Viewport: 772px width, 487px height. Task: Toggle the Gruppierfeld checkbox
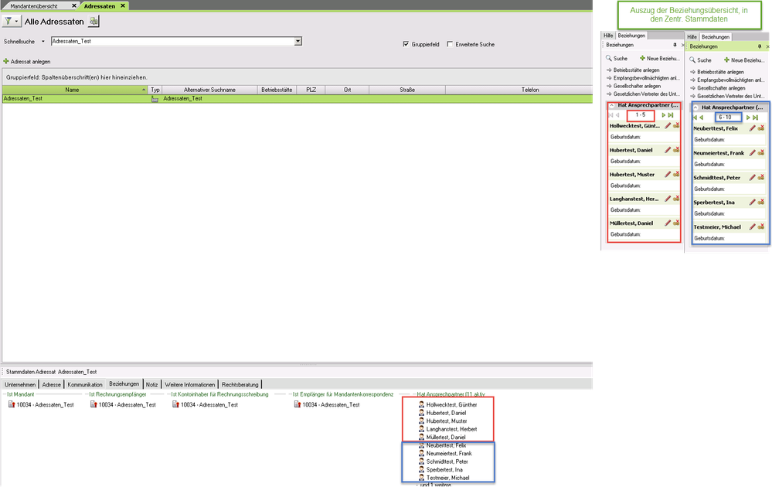tap(406, 44)
